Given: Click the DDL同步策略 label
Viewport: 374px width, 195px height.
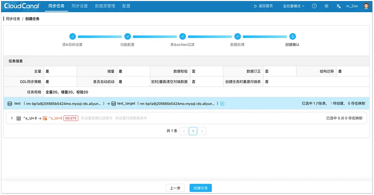Looking at the screenshot, I should click(x=31, y=82).
